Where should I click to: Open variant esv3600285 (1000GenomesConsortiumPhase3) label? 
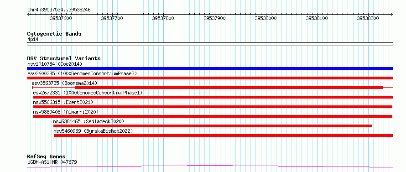[x=82, y=73]
